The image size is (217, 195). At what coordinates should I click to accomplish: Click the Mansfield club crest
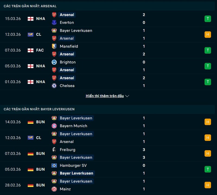pos(54,46)
